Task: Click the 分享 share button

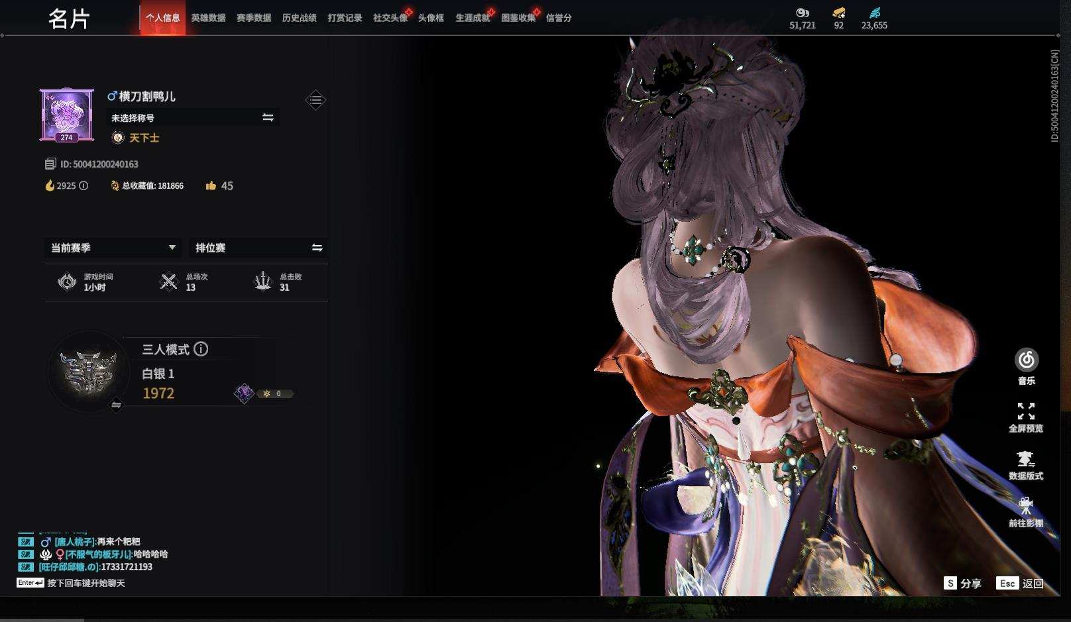Action: (963, 583)
